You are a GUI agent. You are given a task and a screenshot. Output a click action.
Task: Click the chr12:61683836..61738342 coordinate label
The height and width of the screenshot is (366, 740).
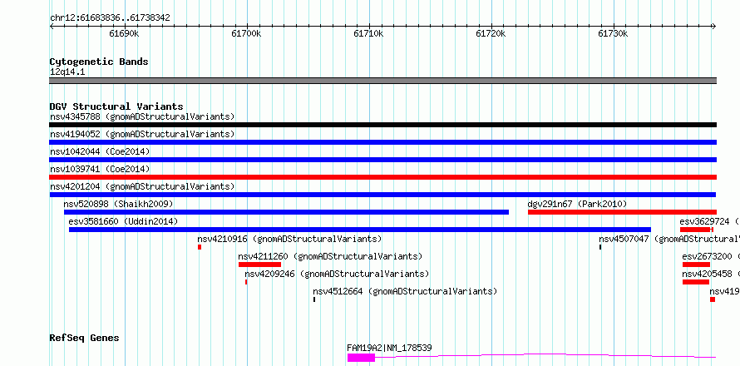coord(110,18)
